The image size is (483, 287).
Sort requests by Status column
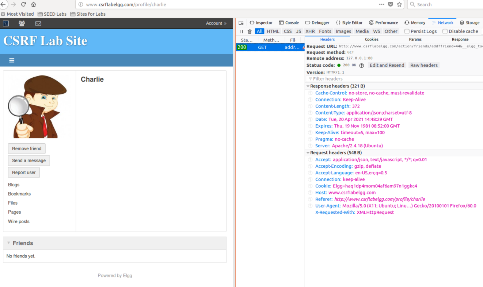(247, 40)
